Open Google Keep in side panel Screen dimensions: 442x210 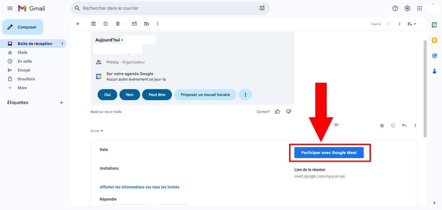(434, 40)
